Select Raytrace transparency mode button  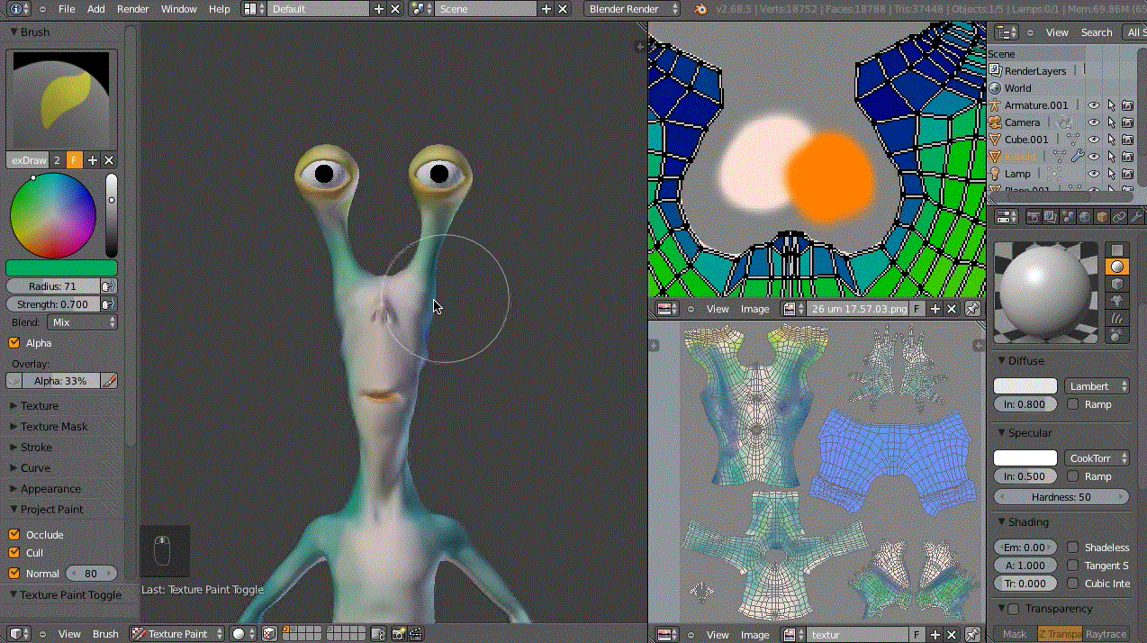point(1106,634)
